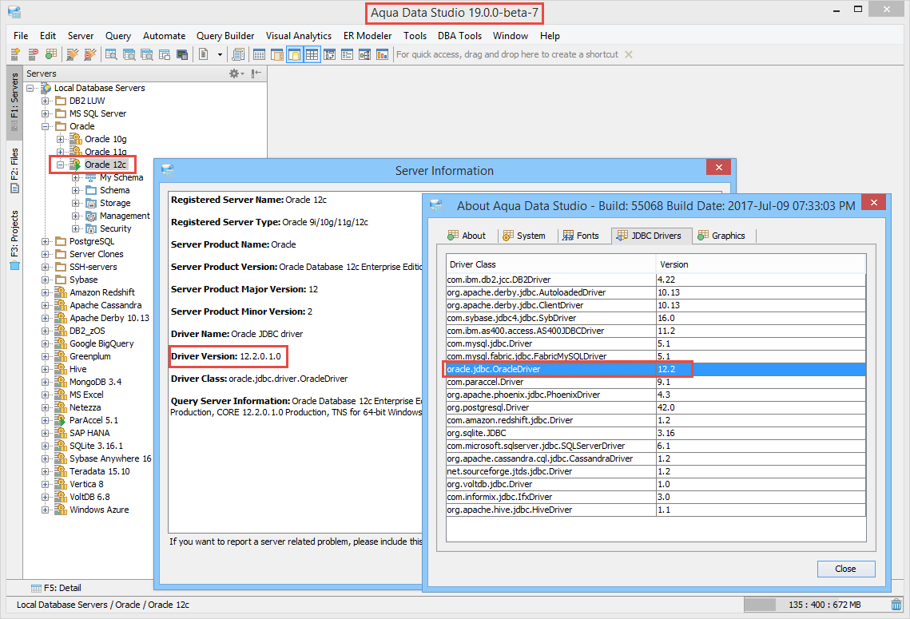Expand the DB2 LUW folder node

tap(45, 101)
